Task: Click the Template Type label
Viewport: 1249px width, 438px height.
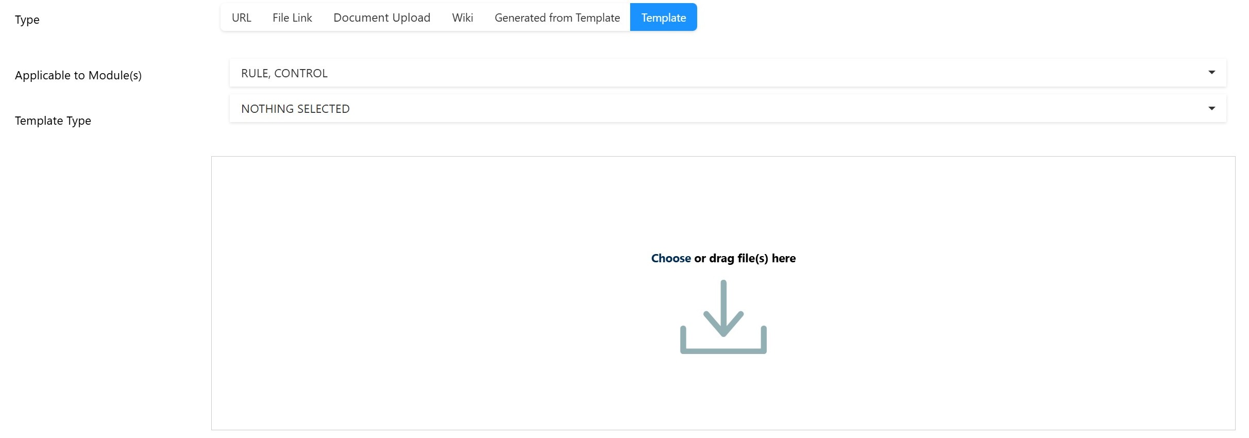Action: click(x=53, y=121)
